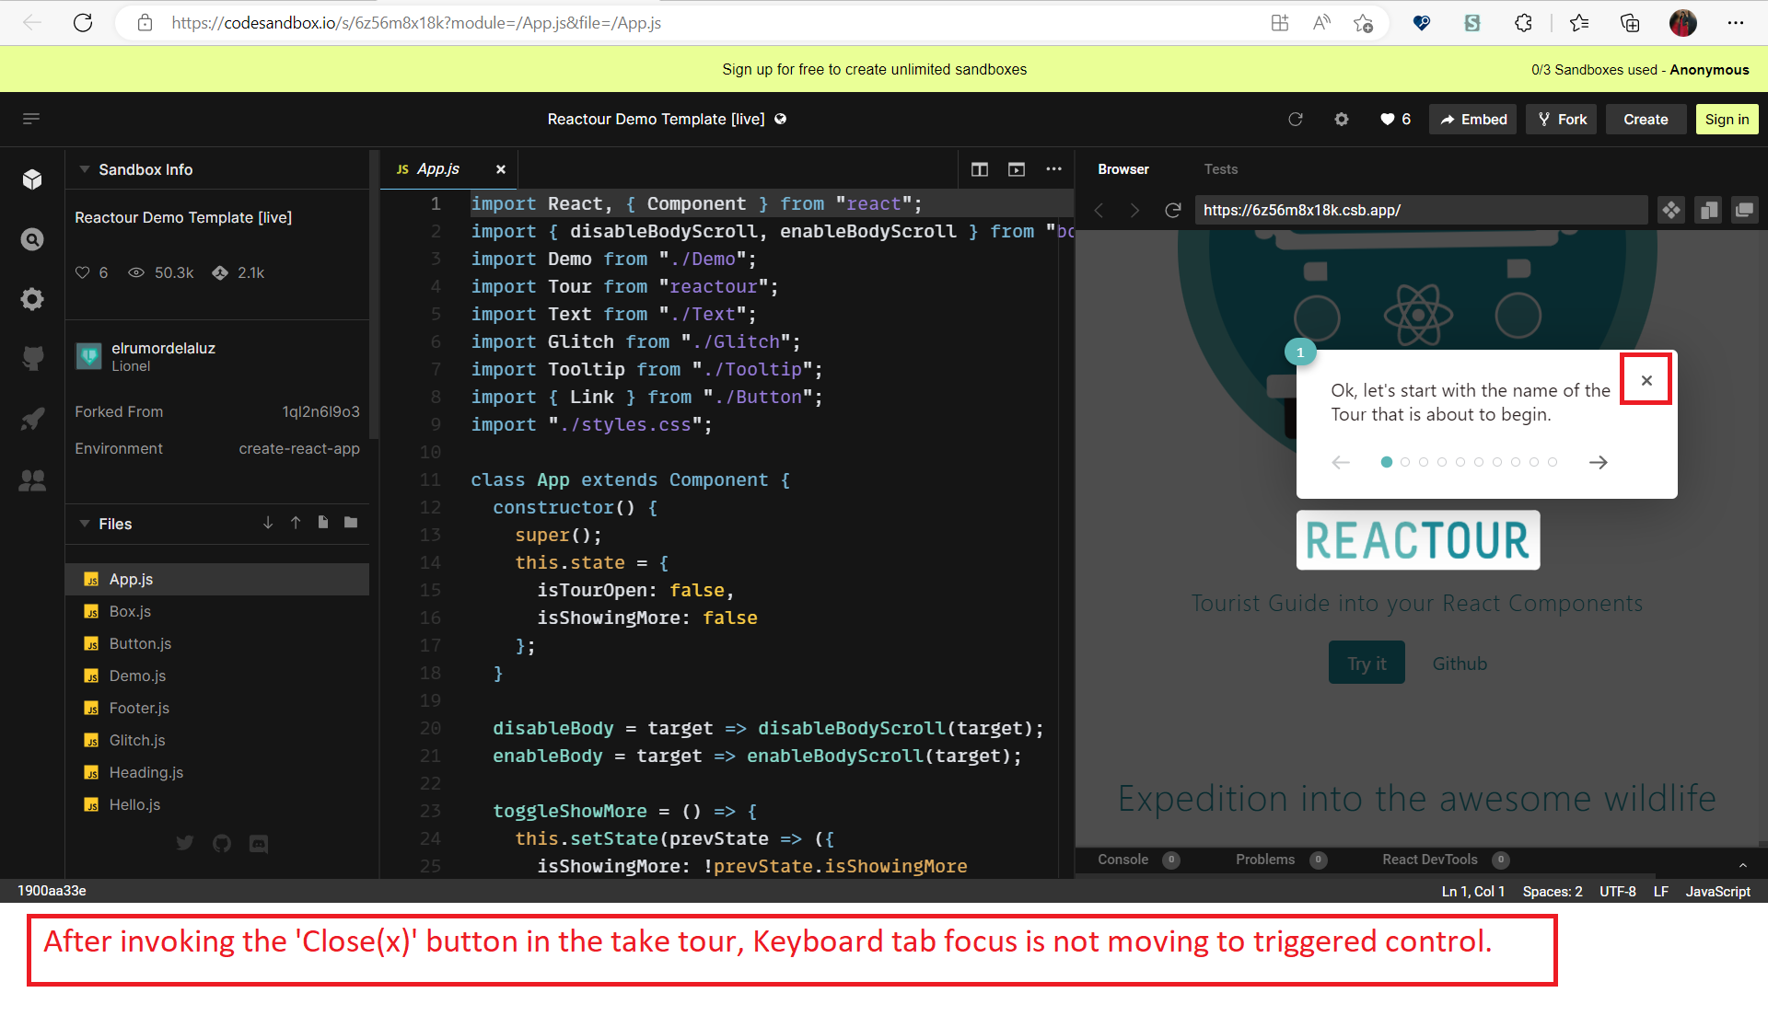Open the Deployment rocket panel
Viewport: 1768px width, 1016px height.
click(x=32, y=419)
